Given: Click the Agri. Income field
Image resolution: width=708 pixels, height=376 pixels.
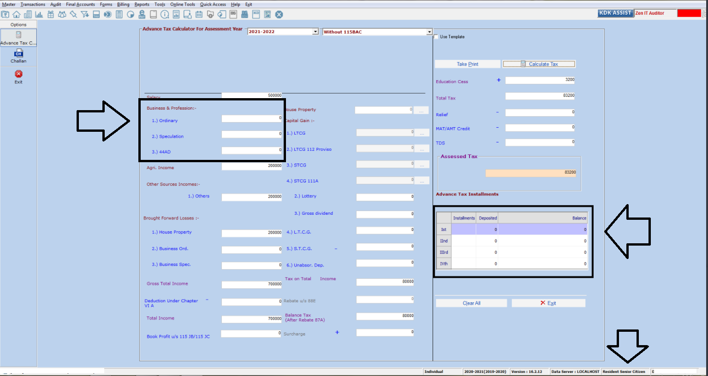Looking at the screenshot, I should click(x=252, y=166).
